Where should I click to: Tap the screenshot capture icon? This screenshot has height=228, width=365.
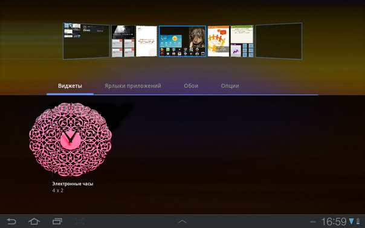coord(80,221)
